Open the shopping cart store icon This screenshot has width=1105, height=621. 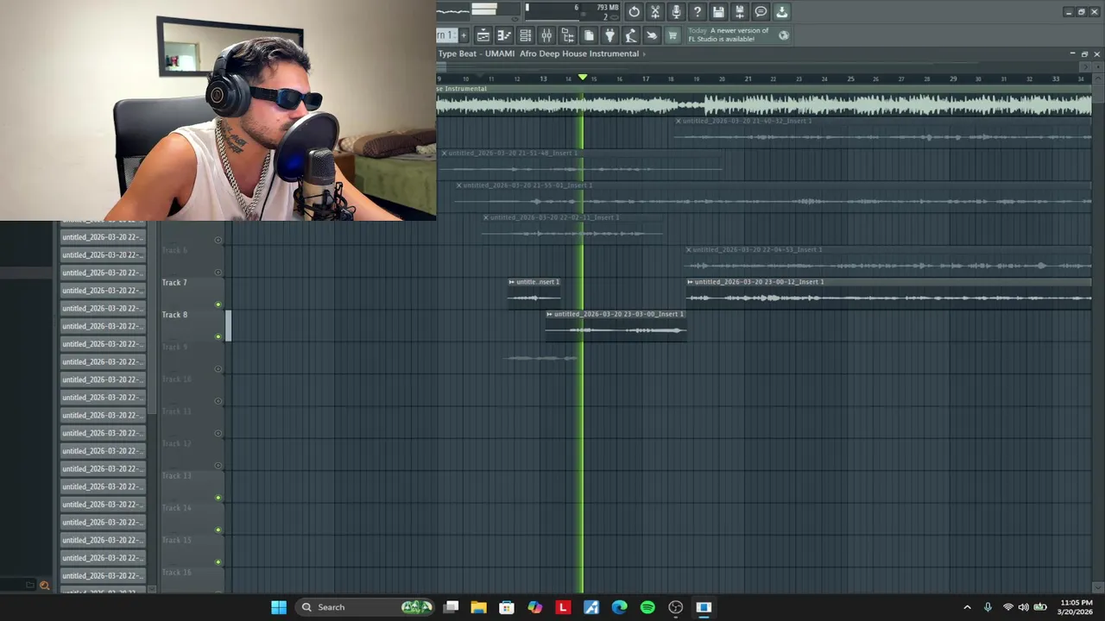pyautogui.click(x=672, y=35)
